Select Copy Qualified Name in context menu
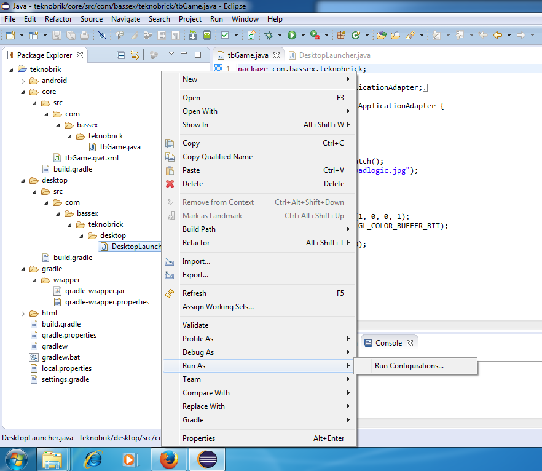 tap(258, 157)
